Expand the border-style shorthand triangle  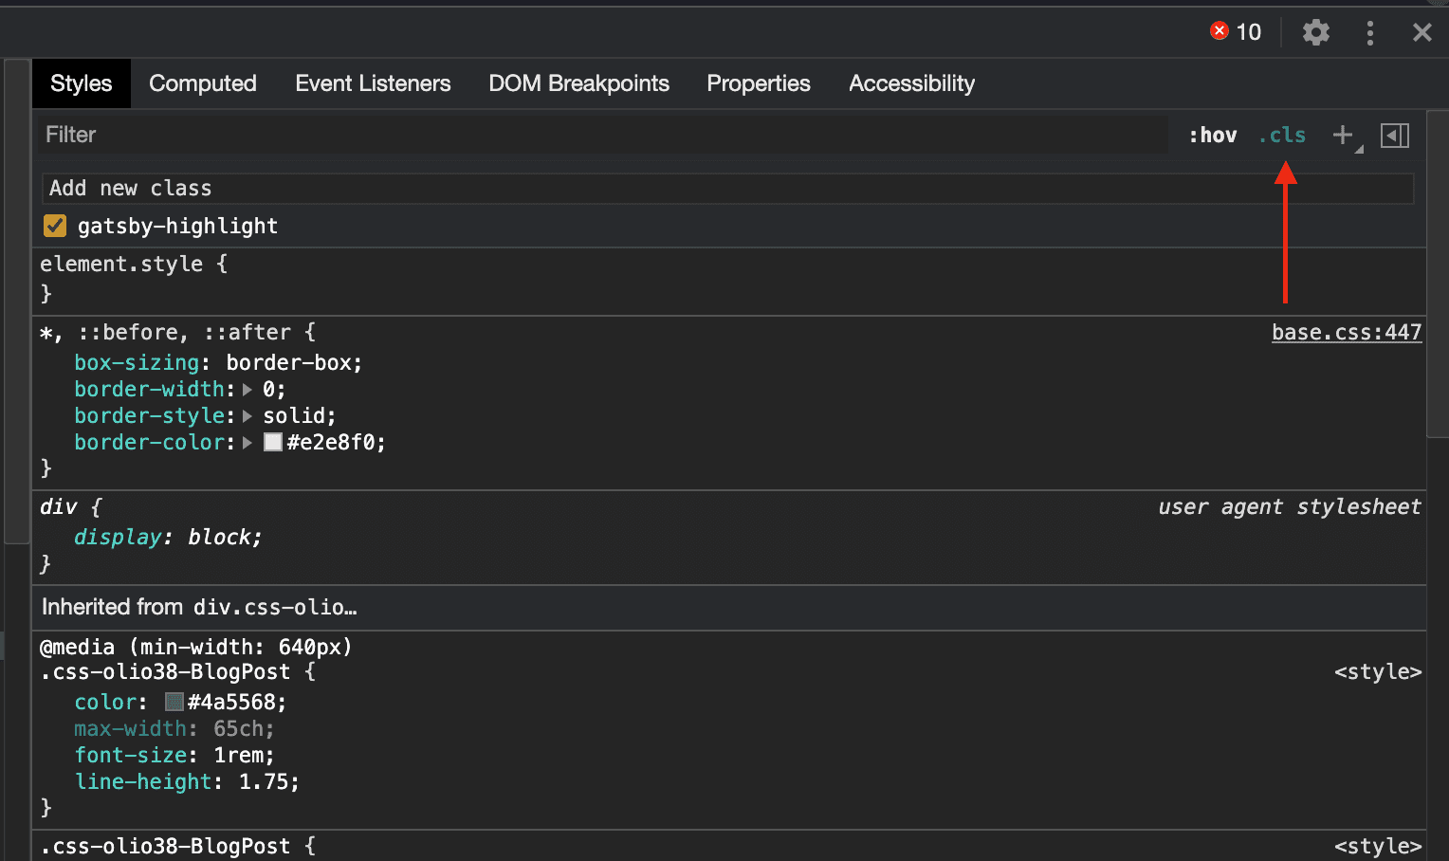click(248, 416)
